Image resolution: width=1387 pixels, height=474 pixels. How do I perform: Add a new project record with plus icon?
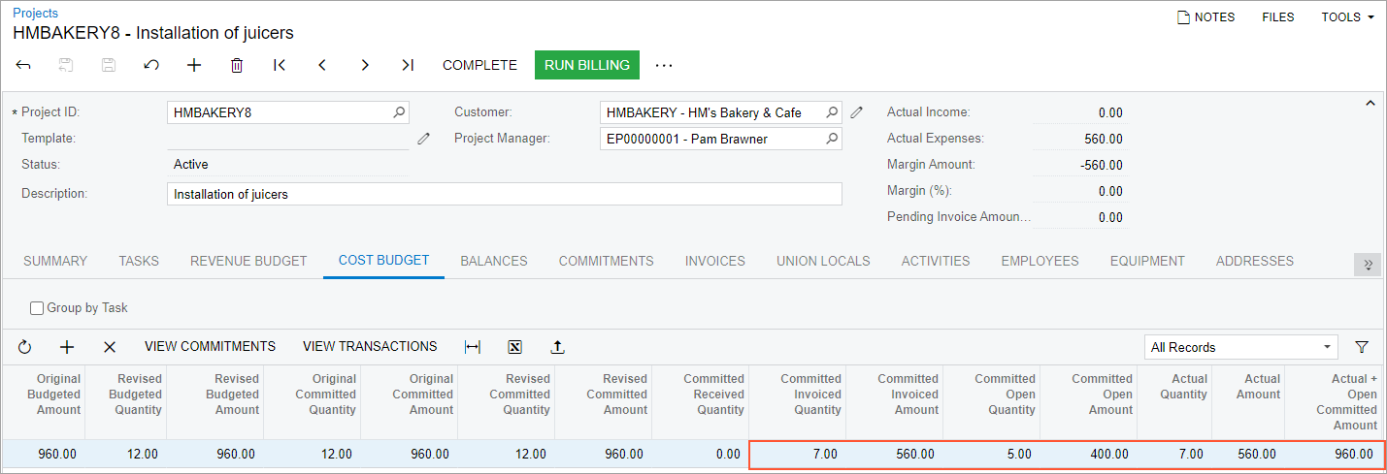194,65
